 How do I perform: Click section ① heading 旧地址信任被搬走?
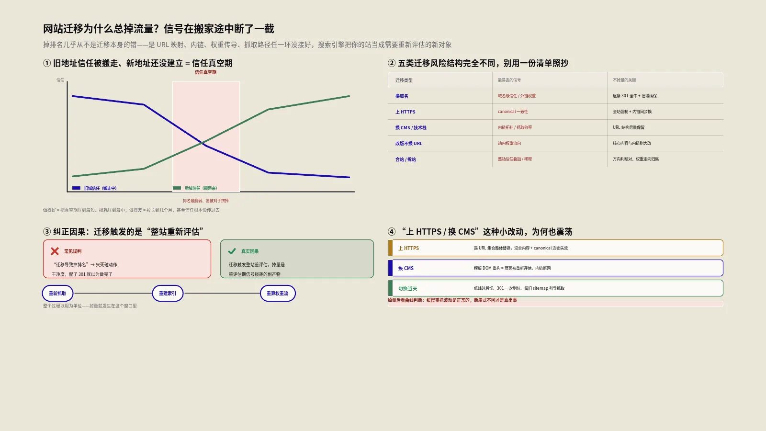pos(138,63)
